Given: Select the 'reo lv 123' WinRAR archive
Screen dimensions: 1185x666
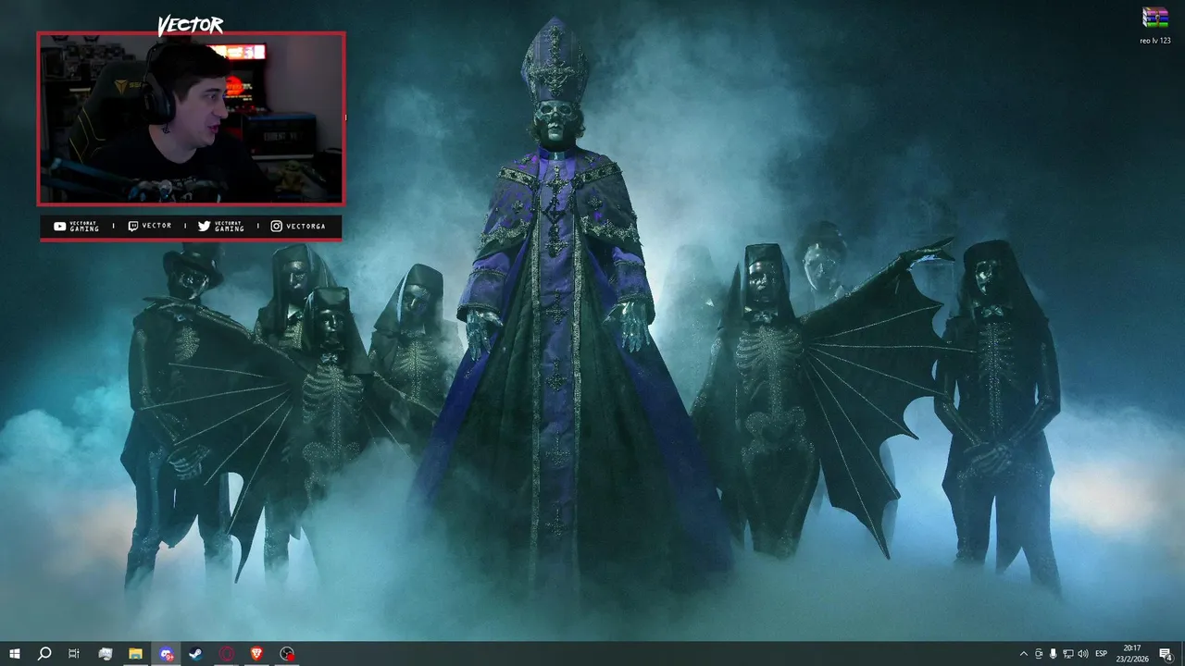Looking at the screenshot, I should [1154, 26].
